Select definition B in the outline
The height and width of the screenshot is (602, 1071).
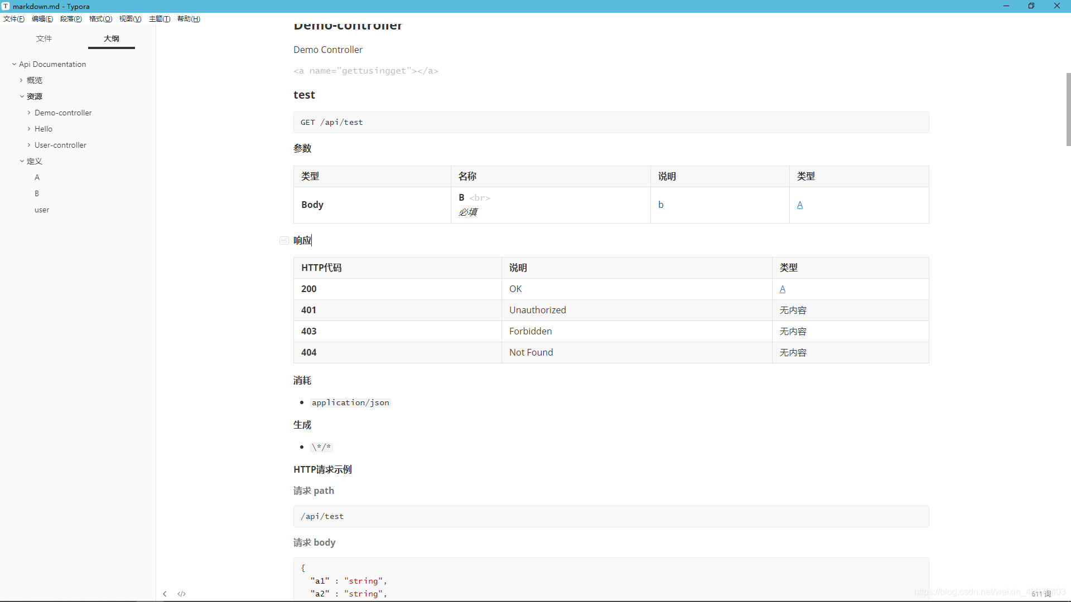tap(37, 193)
